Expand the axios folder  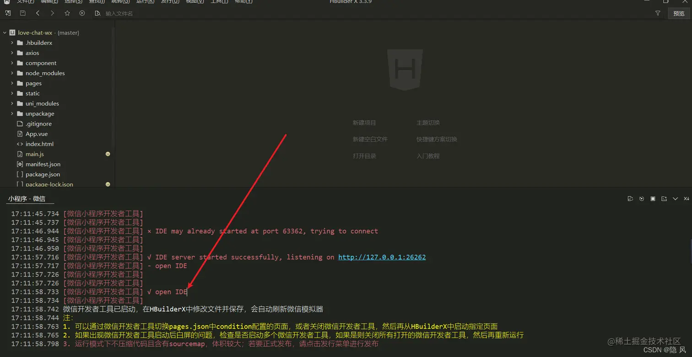(12, 53)
